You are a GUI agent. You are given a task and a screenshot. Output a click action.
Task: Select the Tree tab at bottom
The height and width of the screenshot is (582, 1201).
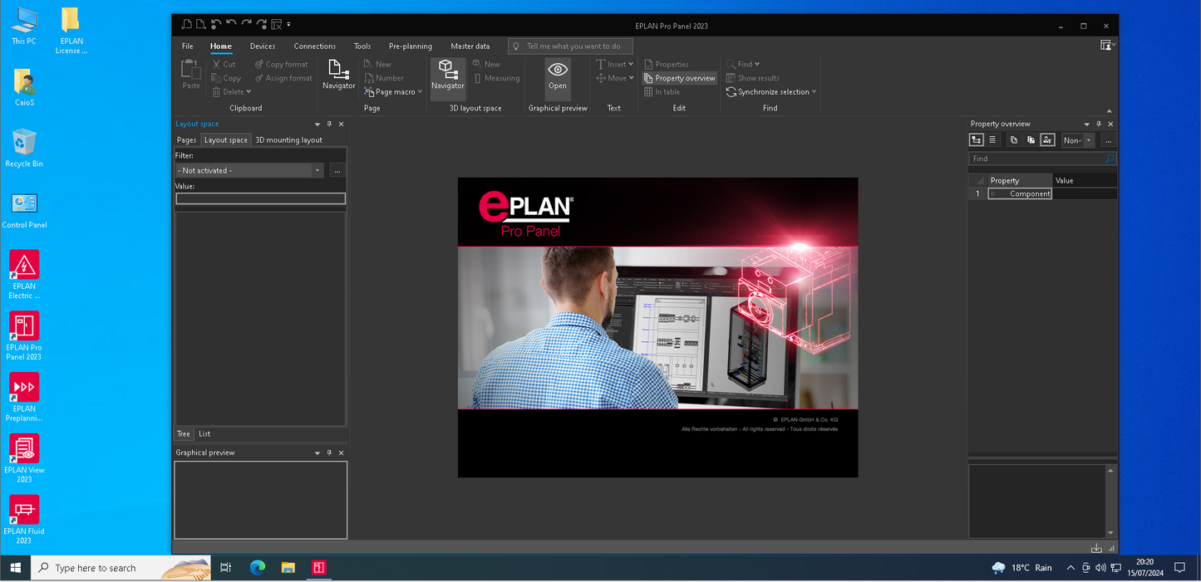coord(184,433)
